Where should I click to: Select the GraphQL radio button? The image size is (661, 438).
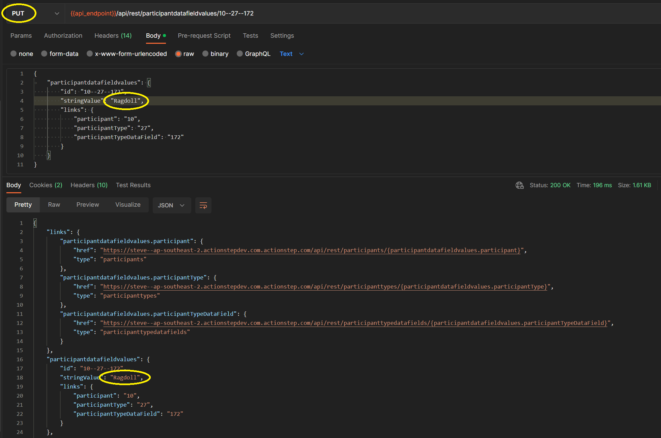click(x=240, y=54)
